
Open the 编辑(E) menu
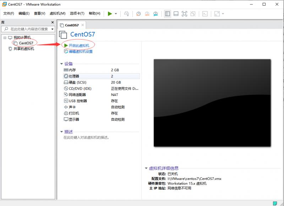tap(24, 13)
